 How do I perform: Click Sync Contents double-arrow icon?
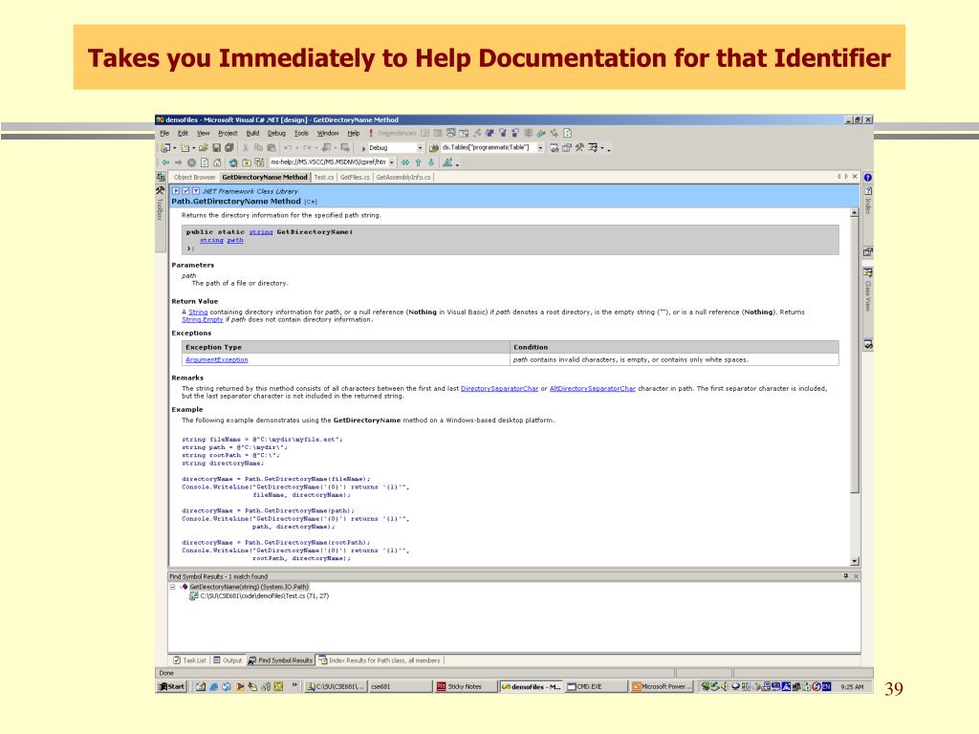[x=405, y=162]
